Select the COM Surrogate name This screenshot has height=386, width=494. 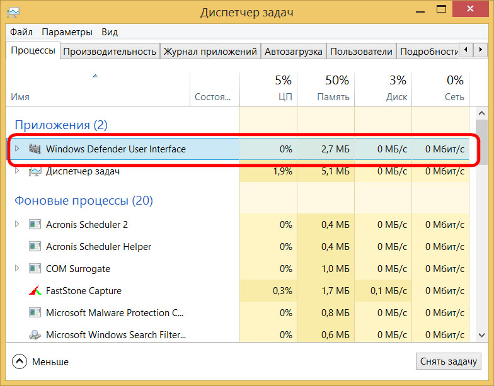pyautogui.click(x=78, y=268)
